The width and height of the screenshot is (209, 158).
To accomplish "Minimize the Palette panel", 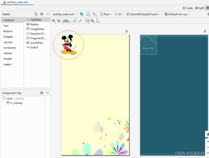I will (x=48, y=14).
